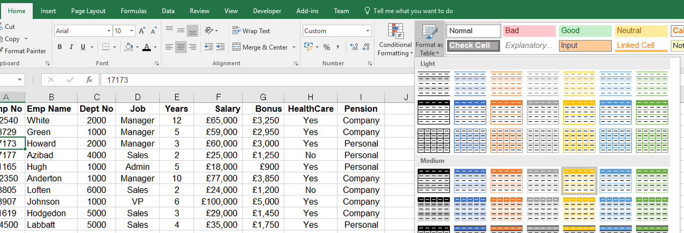Click the Insert Function fx icon
This screenshot has width=684, height=233.
pyautogui.click(x=89, y=80)
